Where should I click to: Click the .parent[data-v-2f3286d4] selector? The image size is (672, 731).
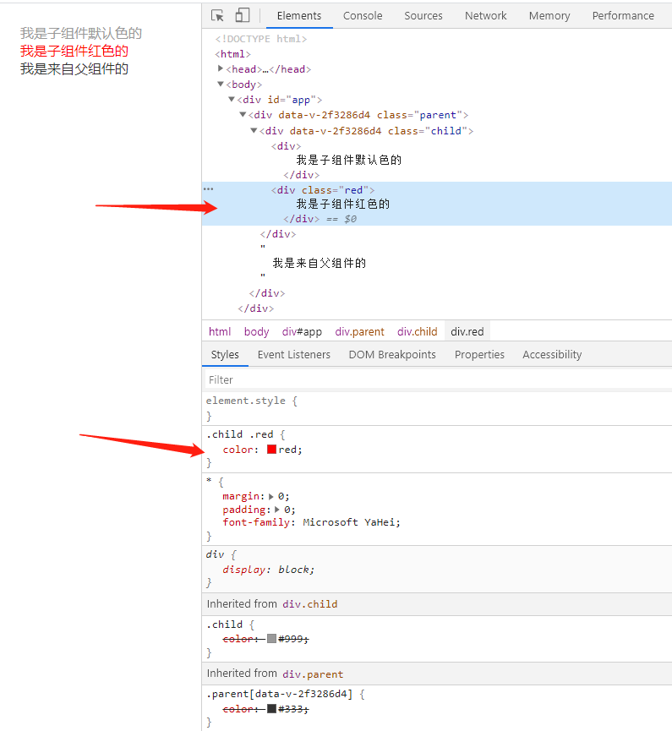pos(279,694)
